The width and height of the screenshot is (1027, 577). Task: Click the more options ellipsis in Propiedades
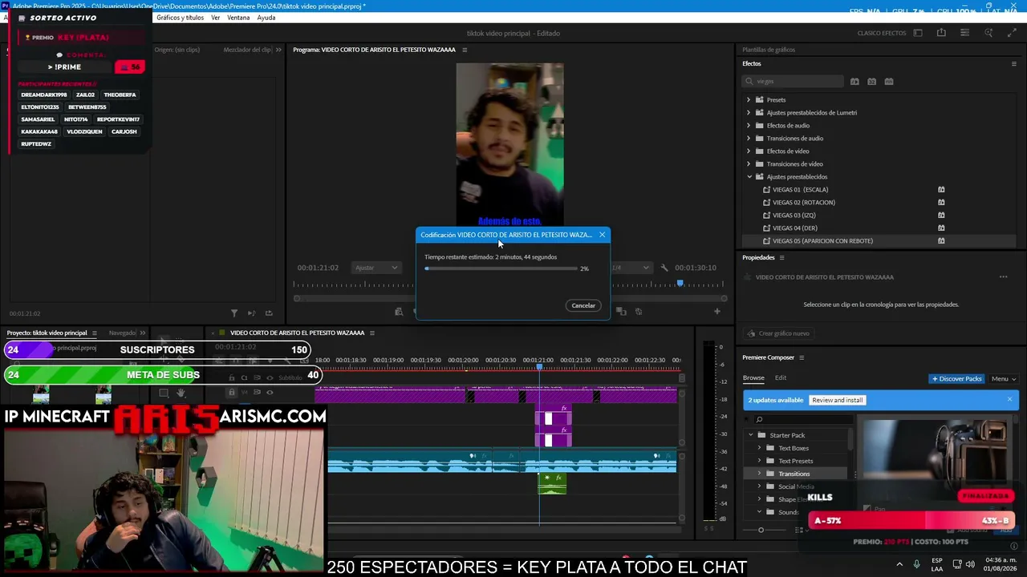click(x=1003, y=277)
